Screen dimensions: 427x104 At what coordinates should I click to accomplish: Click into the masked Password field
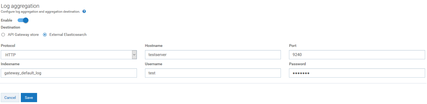pos(357,73)
